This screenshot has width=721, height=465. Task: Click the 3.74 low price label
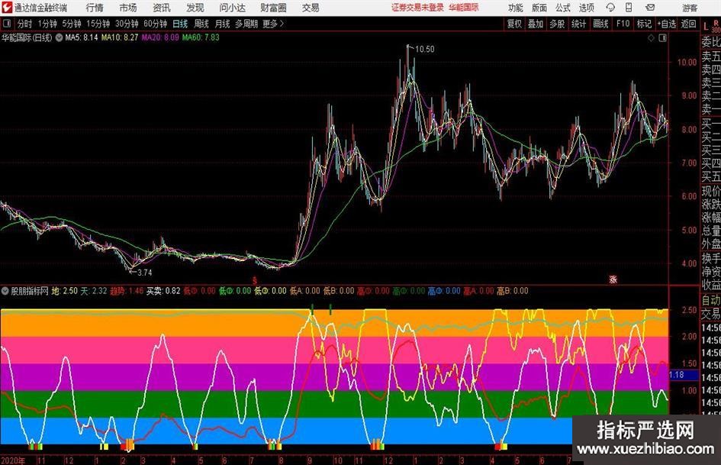coord(145,273)
